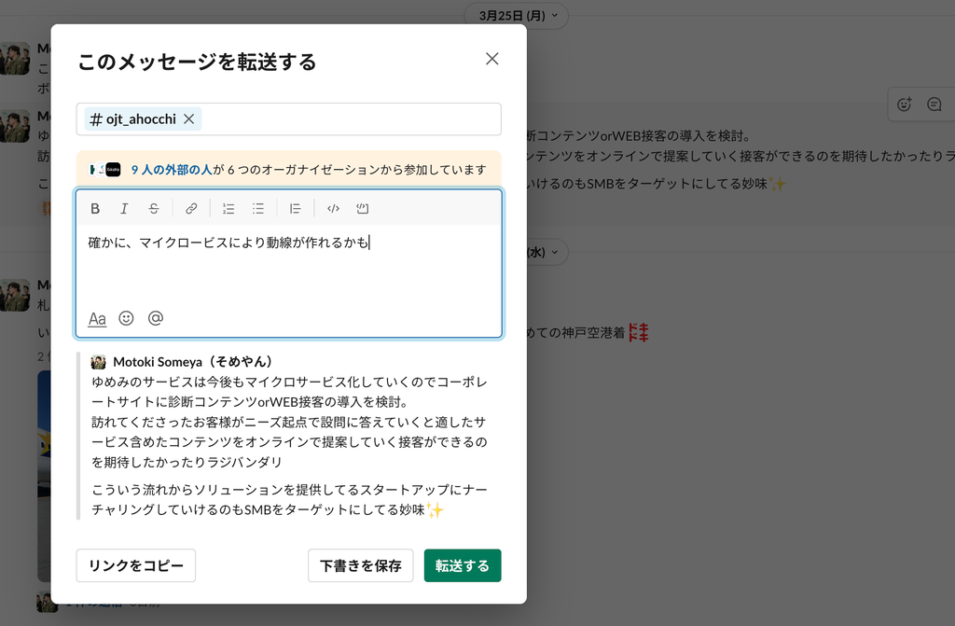The image size is (955, 626).
Task: Toggle bold formatting in the message toolbar
Action: click(95, 209)
